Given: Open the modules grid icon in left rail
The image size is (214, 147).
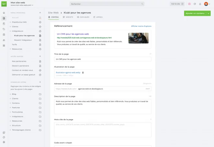Looking at the screenshot, I should (4, 46).
